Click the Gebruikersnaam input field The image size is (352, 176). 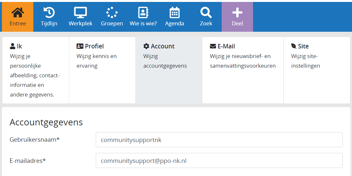coord(219,139)
